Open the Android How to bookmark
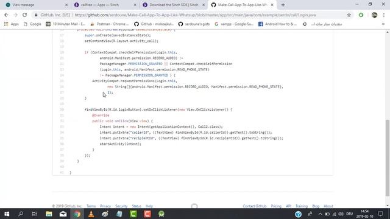This screenshot has height=219, width=390. click(x=278, y=24)
